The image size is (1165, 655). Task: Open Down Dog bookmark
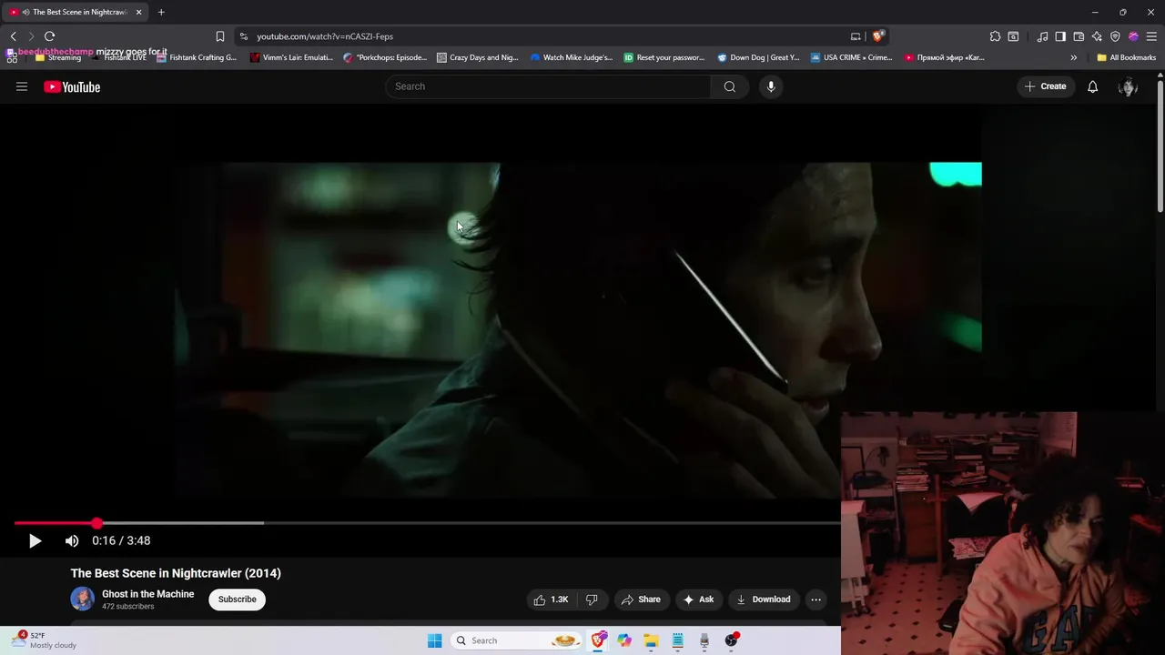click(758, 57)
